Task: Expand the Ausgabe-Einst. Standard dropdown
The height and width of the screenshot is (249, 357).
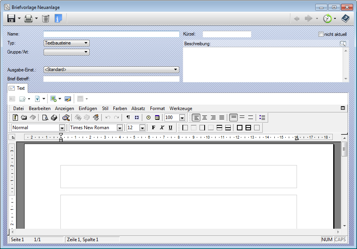Action: click(x=111, y=69)
